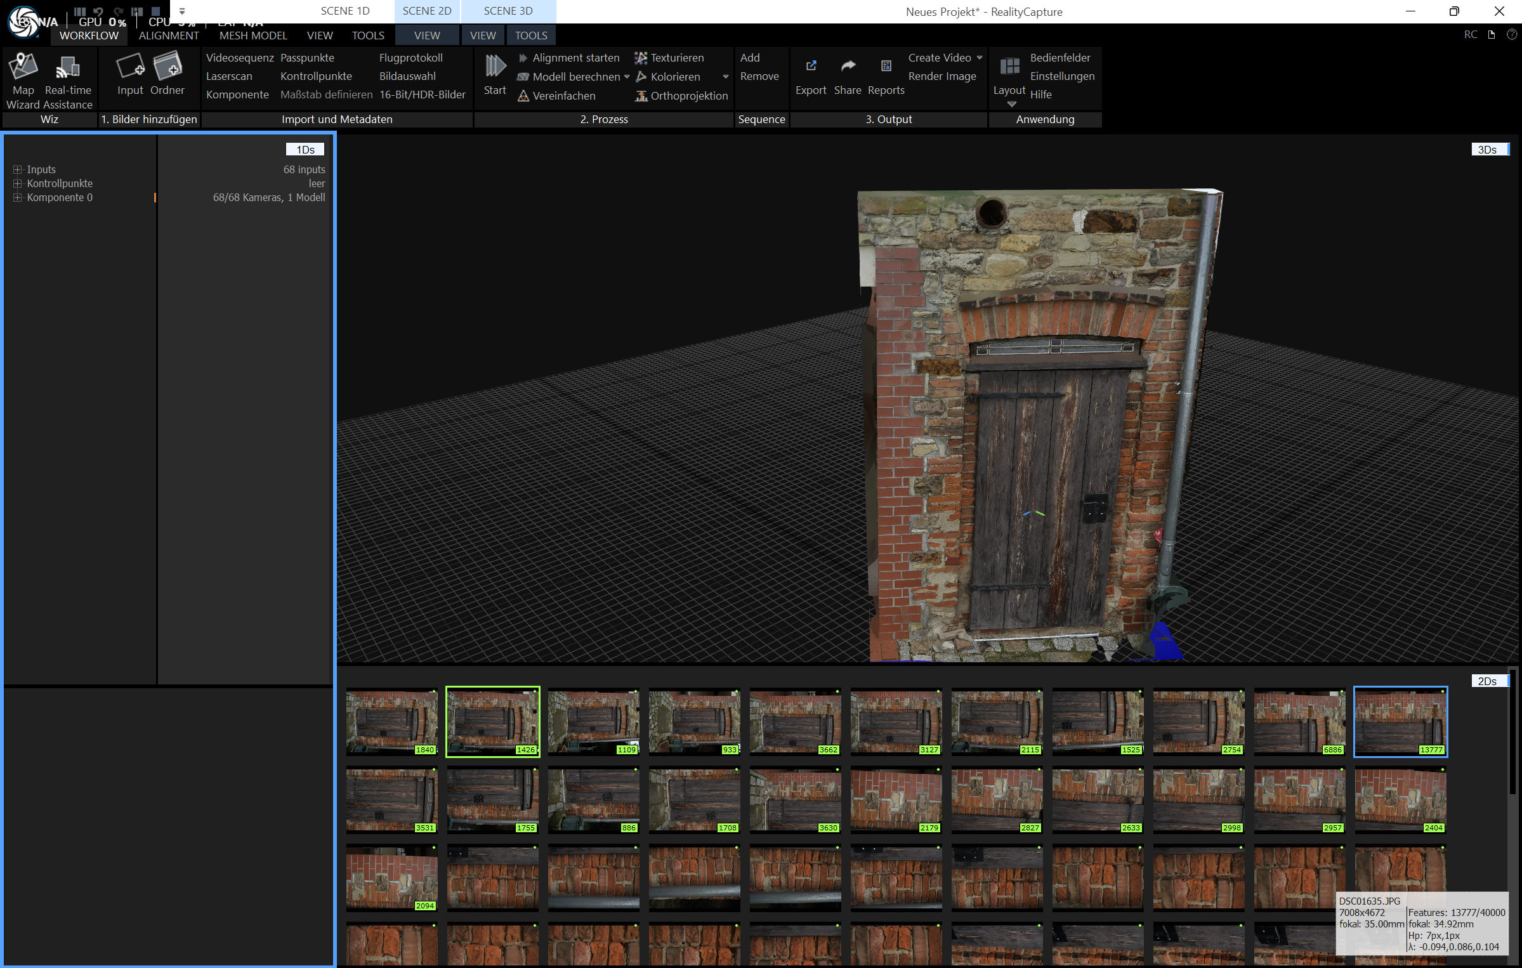The width and height of the screenshot is (1522, 968).
Task: Select the thumbnail labeled 3662
Action: (x=795, y=722)
